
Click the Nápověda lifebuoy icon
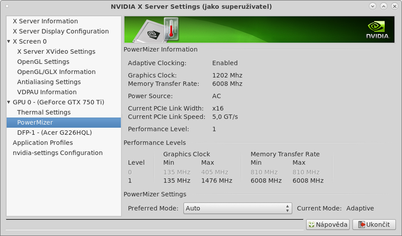coord(312,225)
